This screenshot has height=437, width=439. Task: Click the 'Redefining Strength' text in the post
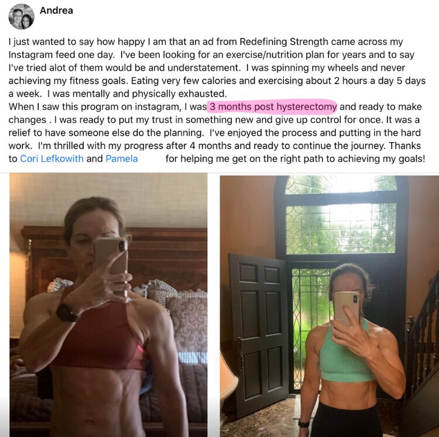click(284, 42)
